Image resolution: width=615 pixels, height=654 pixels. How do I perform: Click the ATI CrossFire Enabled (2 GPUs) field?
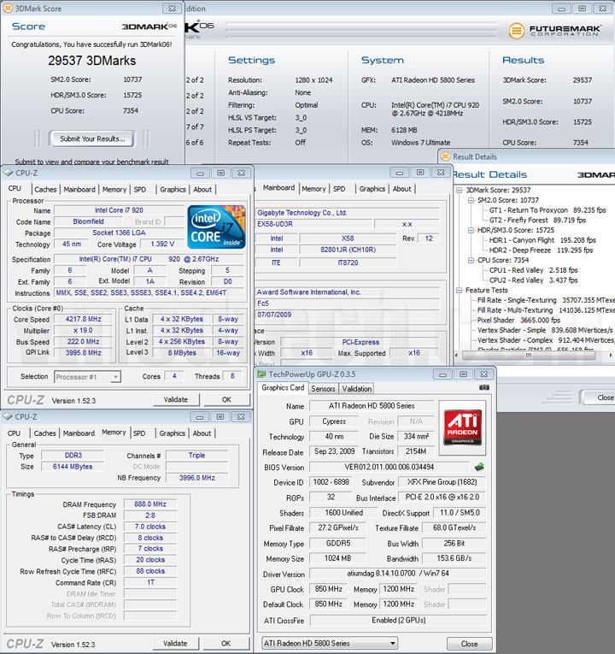pyautogui.click(x=398, y=620)
